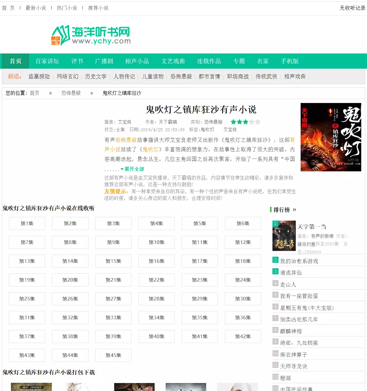Select the 手机版 navigation item

tap(289, 61)
